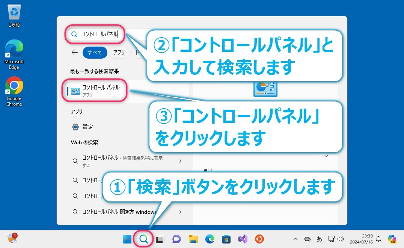Open File Explorer from the taskbar
The height and width of the screenshot is (248, 404).
[193, 239]
